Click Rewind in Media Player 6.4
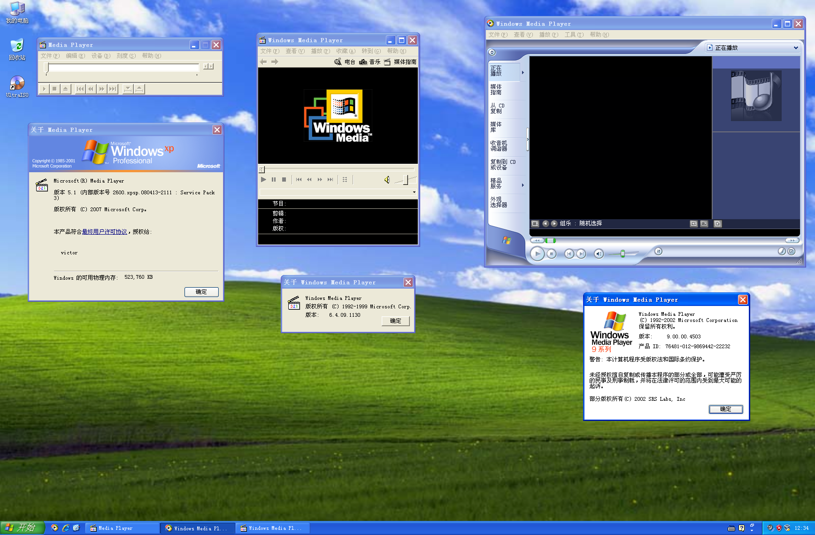The height and width of the screenshot is (535, 815). tap(309, 180)
